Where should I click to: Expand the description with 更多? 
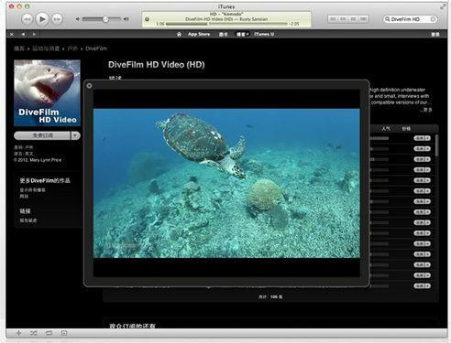pyautogui.click(x=427, y=110)
